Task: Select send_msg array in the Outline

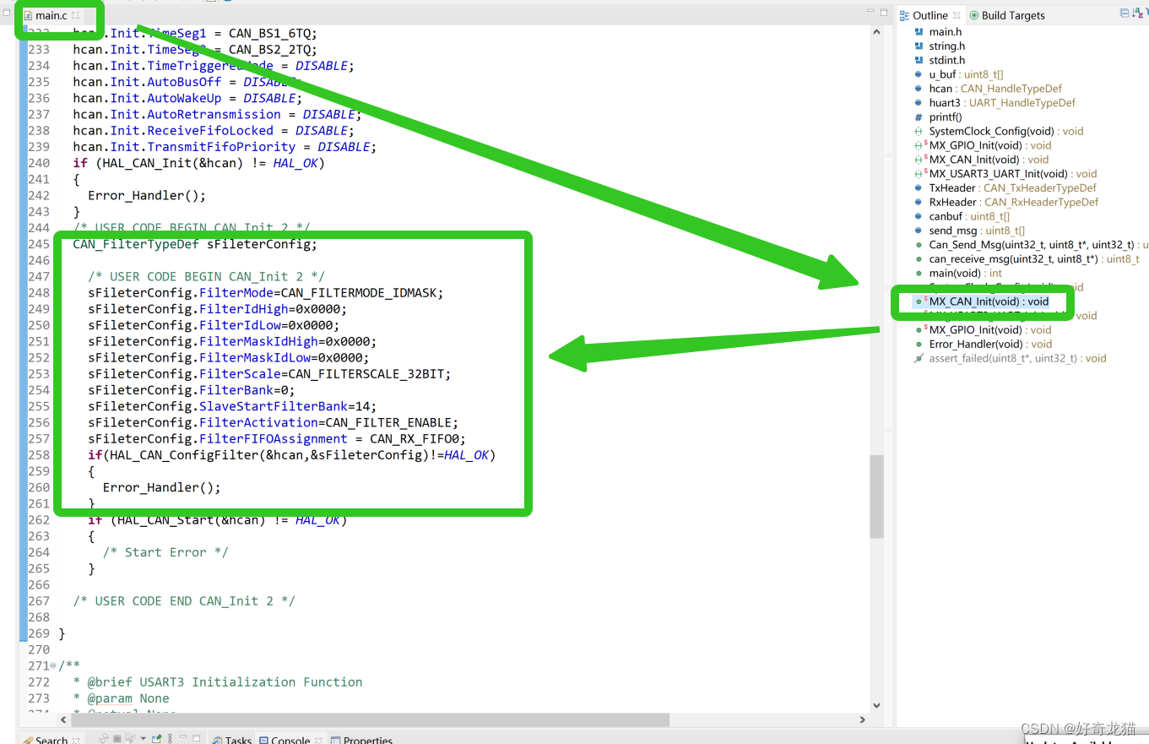Action: (970, 231)
